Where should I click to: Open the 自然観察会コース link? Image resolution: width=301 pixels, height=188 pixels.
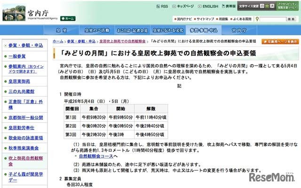[x=96, y=156]
